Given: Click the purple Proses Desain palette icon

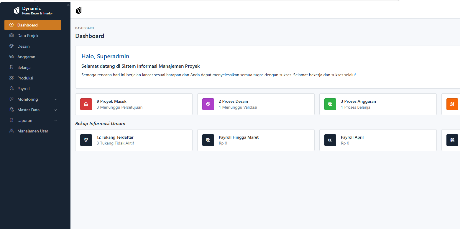Looking at the screenshot, I should coord(208,104).
